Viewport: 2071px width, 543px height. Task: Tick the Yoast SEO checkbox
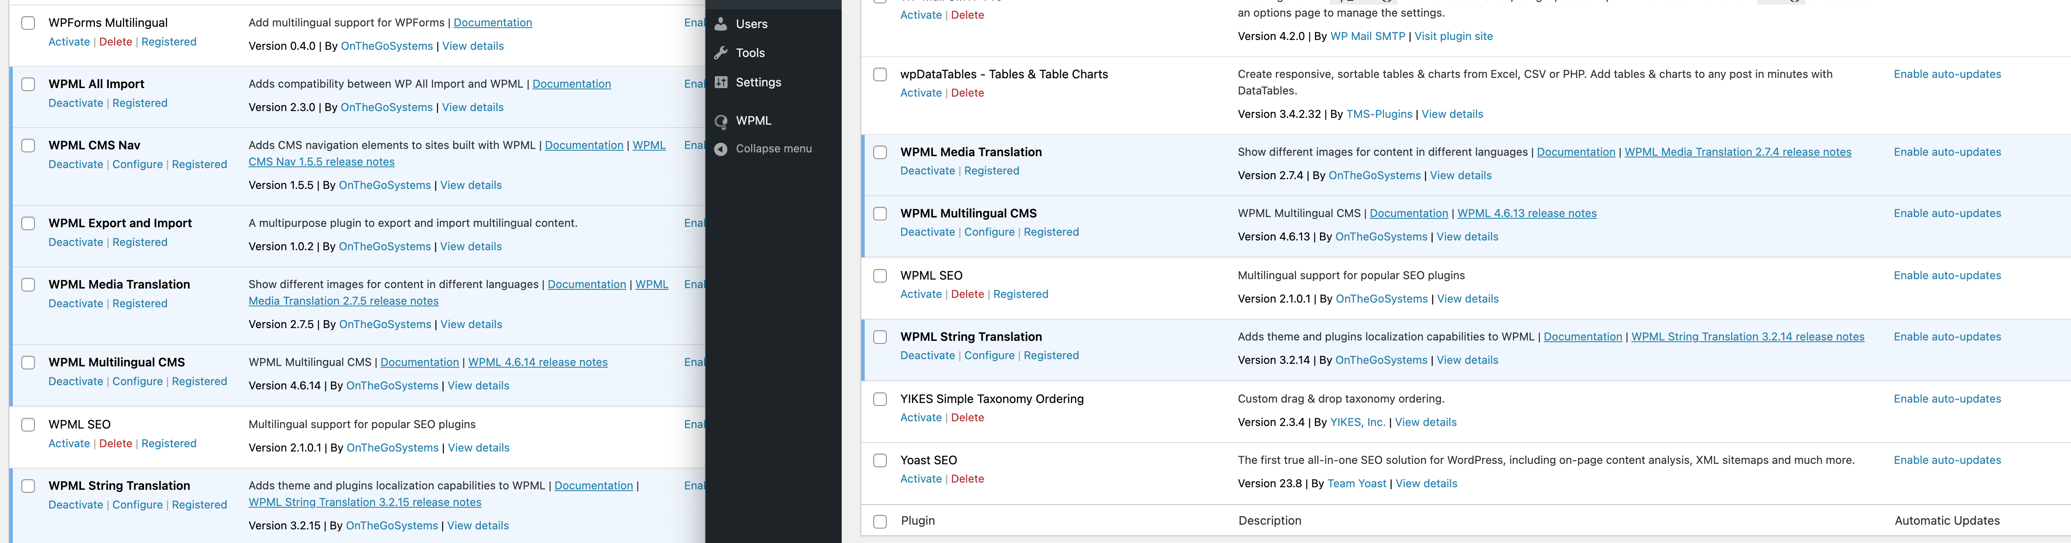(x=880, y=460)
